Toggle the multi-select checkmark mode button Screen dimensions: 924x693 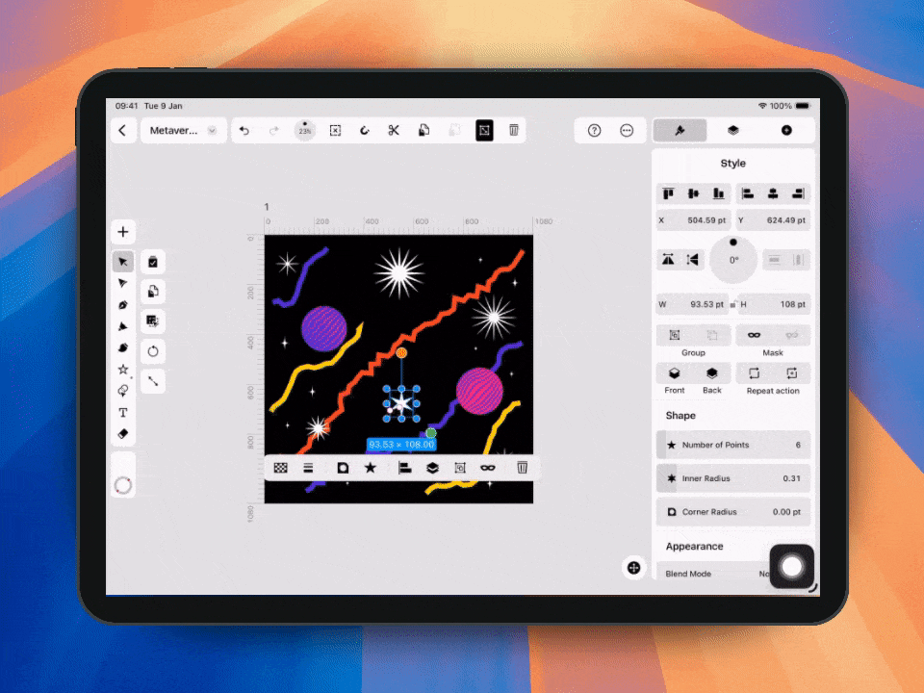153,262
